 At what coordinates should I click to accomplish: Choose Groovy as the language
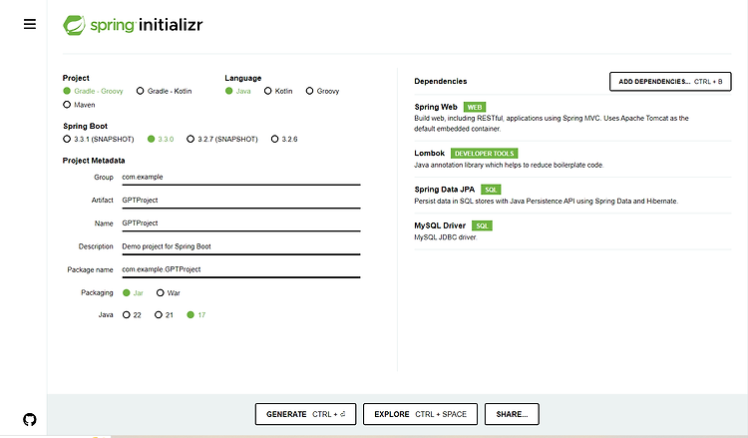[x=322, y=91]
